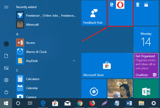Open the OneNote Get Organized tile

[x=146, y=65]
